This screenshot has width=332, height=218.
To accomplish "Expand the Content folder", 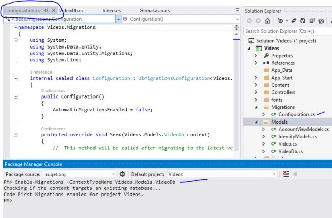I will [x=256, y=85].
